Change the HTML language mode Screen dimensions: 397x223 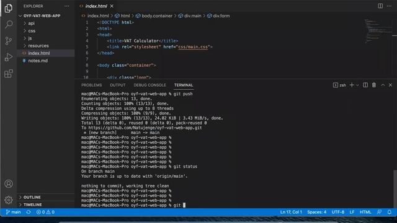click(365, 212)
